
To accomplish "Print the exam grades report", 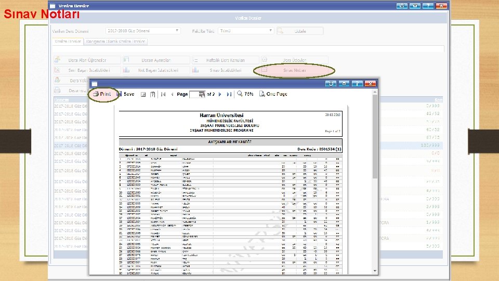I will 102,94.
